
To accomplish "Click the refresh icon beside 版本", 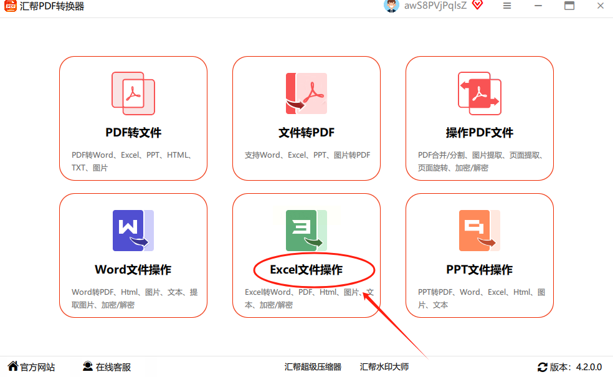I will [542, 367].
